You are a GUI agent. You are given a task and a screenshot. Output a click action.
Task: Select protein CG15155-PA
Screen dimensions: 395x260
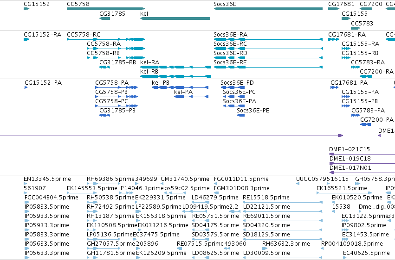(x=346, y=97)
